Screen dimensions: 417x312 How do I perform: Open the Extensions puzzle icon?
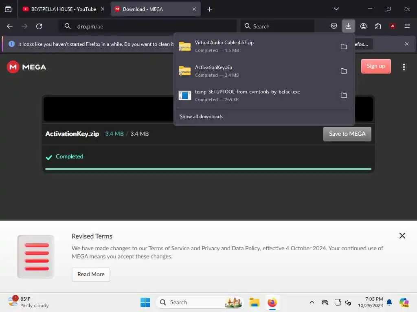pyautogui.click(x=378, y=26)
